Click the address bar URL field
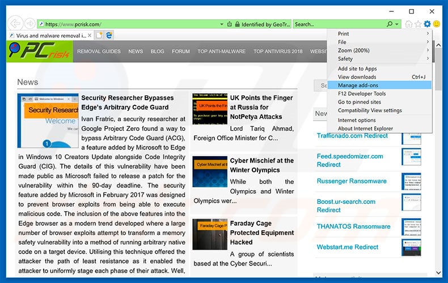The width and height of the screenshot is (448, 283). pos(129,24)
